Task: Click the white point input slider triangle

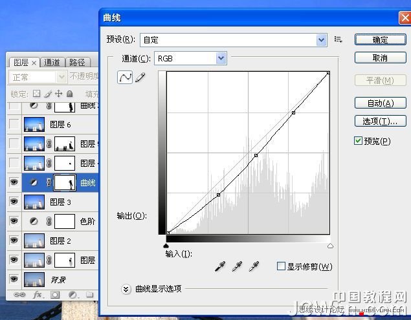Action: 330,246
